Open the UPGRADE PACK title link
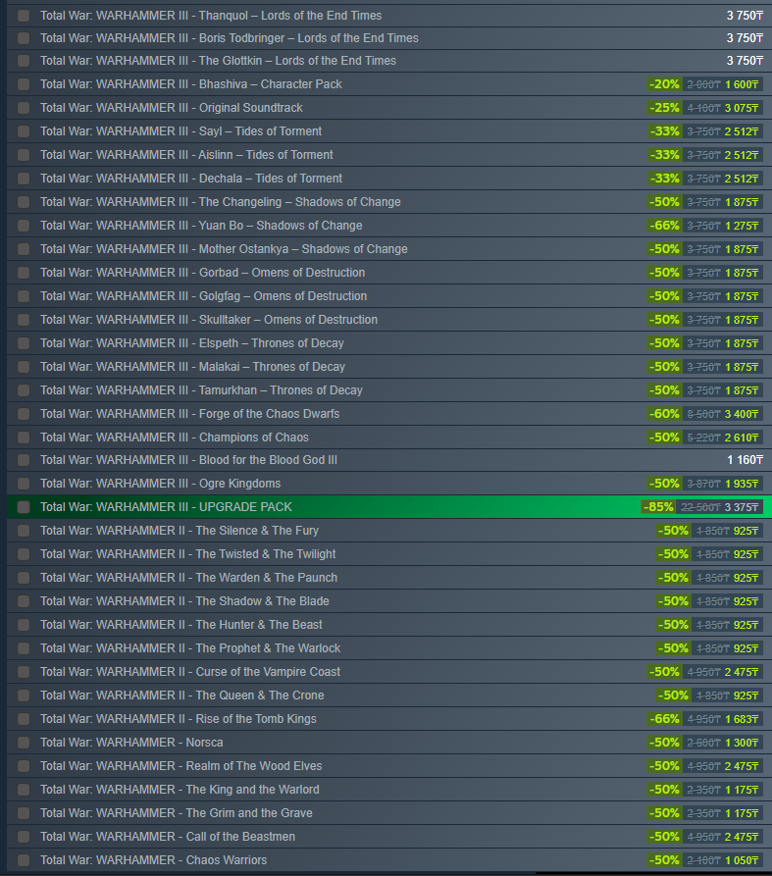The image size is (772, 876). [x=166, y=507]
